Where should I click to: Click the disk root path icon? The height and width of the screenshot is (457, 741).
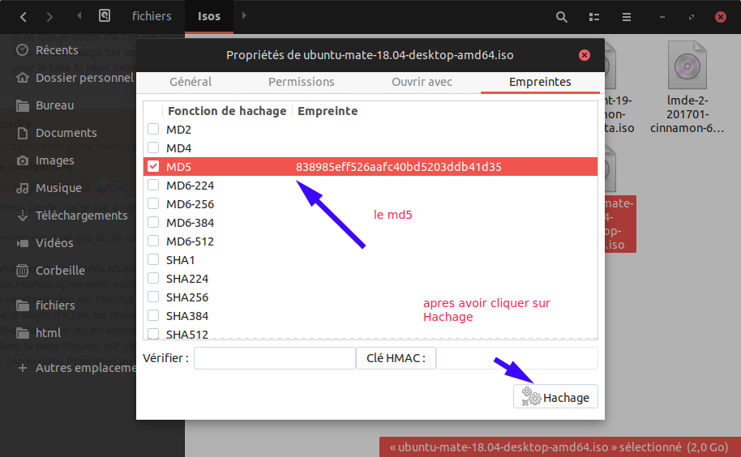[x=105, y=15]
